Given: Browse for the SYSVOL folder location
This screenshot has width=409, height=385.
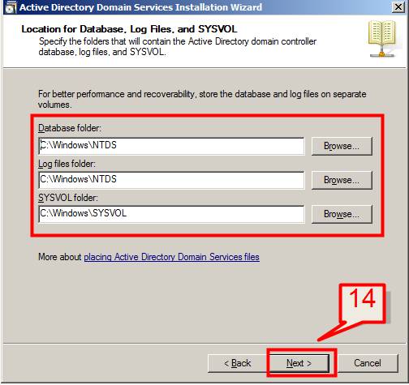Looking at the screenshot, I should (x=342, y=214).
